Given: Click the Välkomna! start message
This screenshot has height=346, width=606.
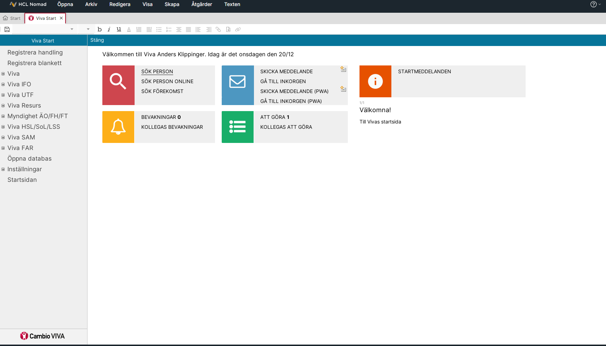Looking at the screenshot, I should coord(375,110).
